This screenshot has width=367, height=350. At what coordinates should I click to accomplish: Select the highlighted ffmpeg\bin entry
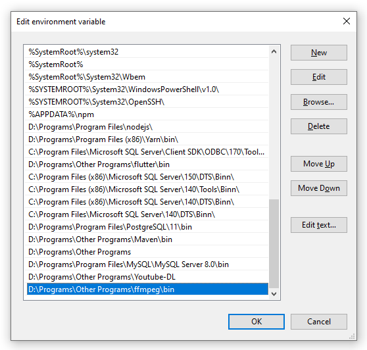(x=147, y=289)
